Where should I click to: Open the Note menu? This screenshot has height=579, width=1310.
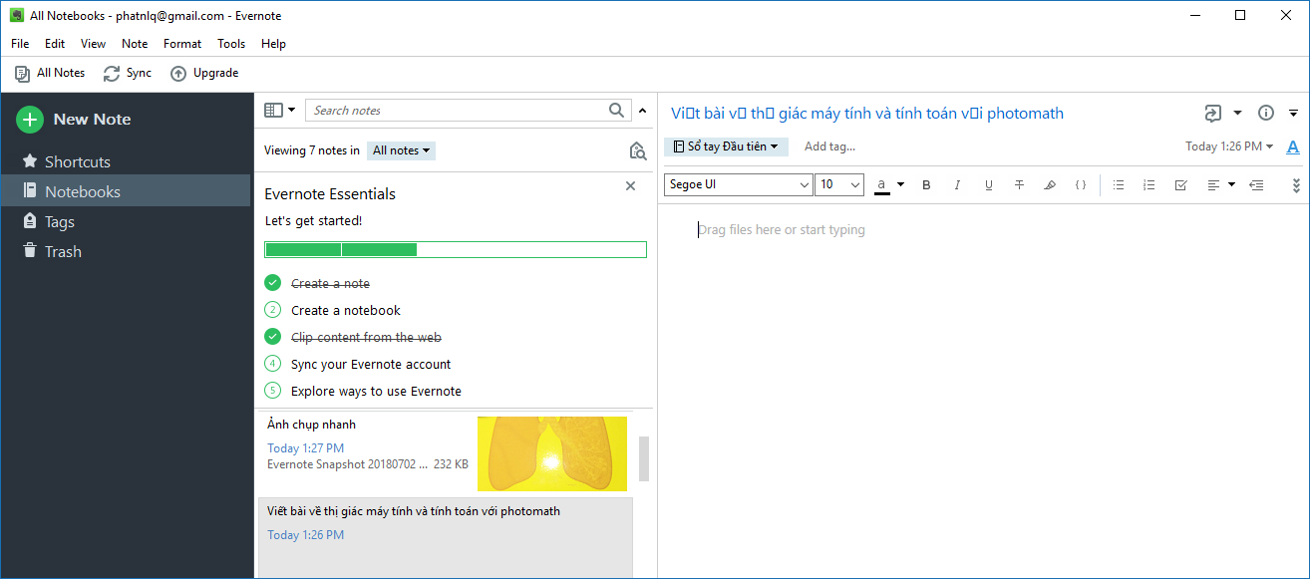135,44
